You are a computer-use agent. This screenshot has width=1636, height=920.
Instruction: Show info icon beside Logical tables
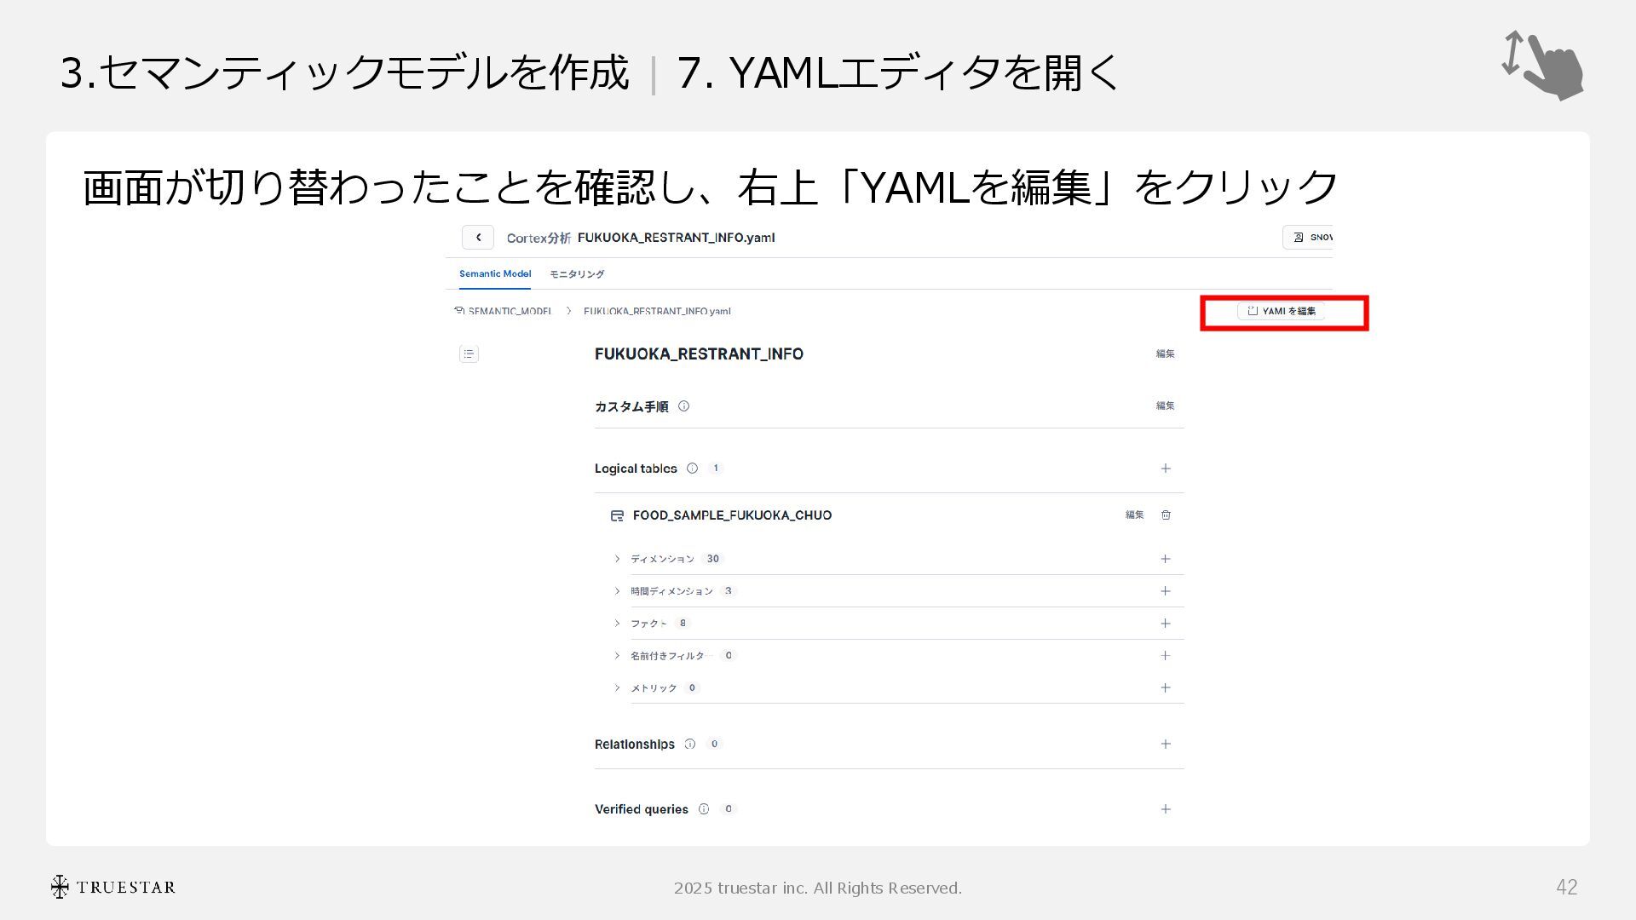click(x=692, y=469)
